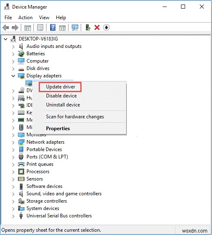Screen dimensions: 212x235
Task: Choose Scan for hardware changes in context menu
Action: tap(75, 117)
